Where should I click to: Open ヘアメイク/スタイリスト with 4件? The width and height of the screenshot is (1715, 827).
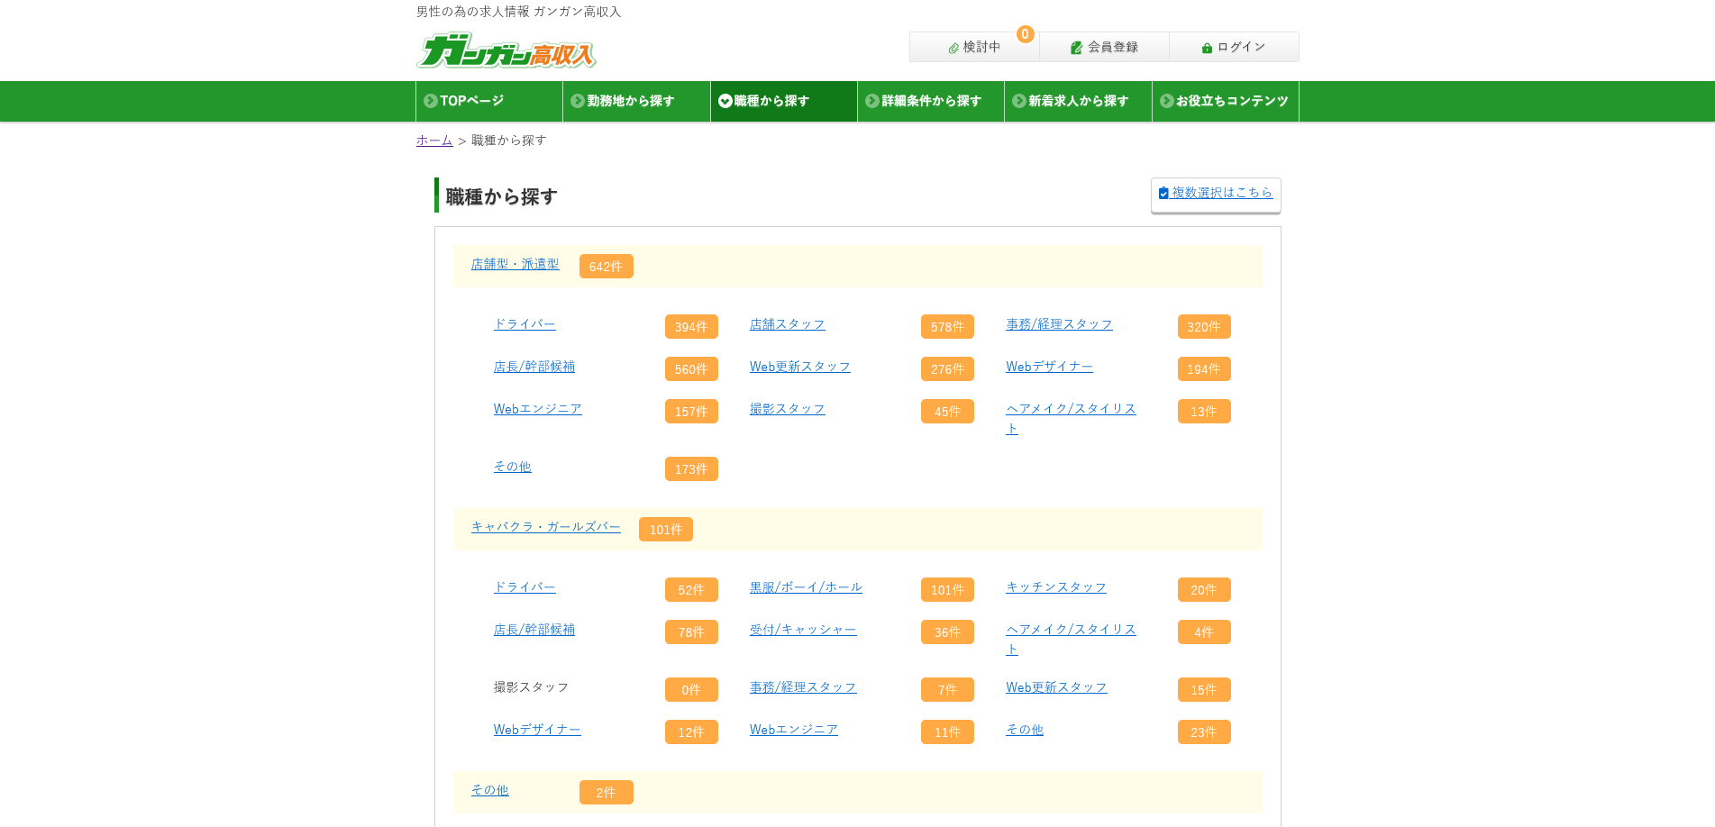1071,640
